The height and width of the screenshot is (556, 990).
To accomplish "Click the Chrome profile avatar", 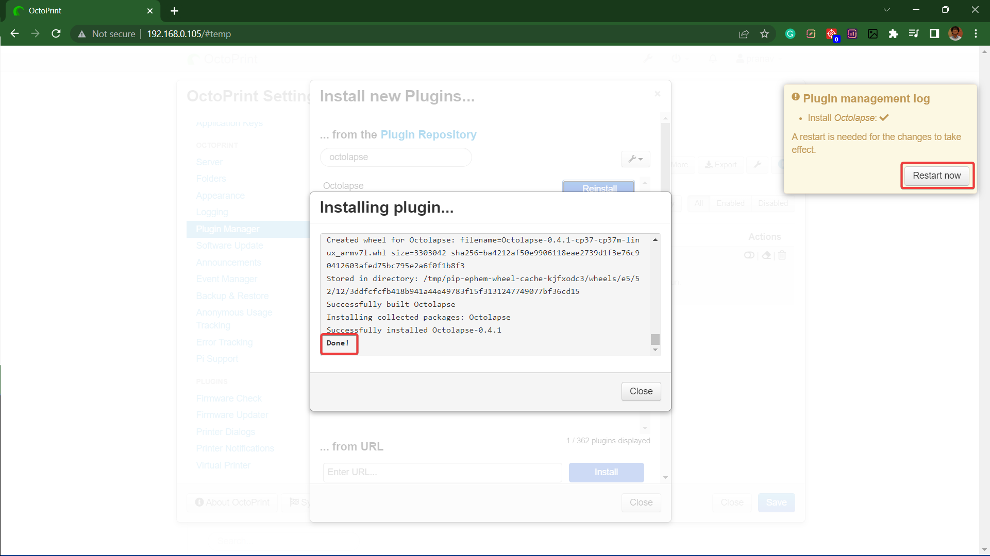I will 955,34.
